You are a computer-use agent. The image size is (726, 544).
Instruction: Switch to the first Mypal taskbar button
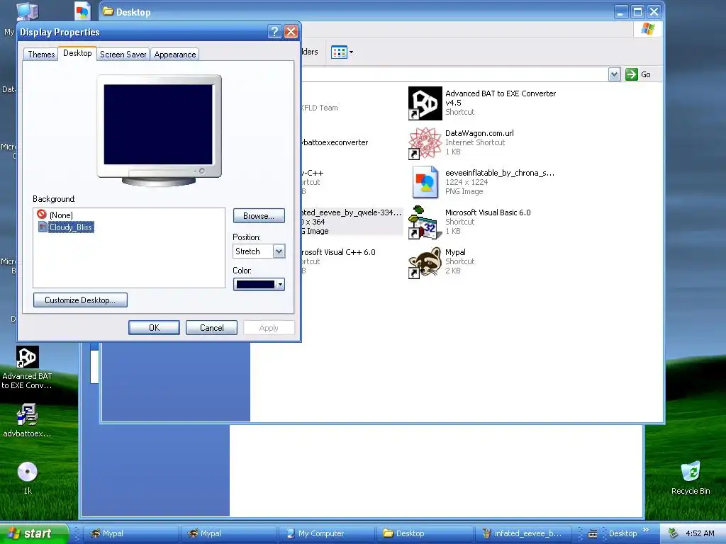pos(133,533)
